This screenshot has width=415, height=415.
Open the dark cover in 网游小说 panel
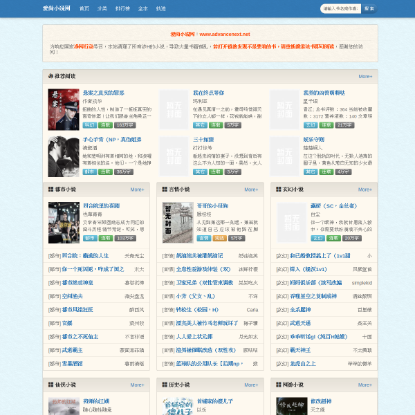pyautogui.click(x=292, y=406)
